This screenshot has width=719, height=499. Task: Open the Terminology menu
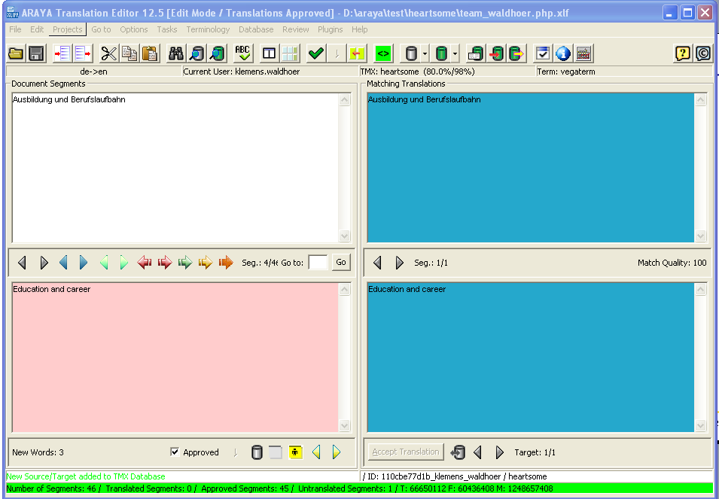[208, 29]
